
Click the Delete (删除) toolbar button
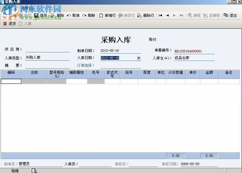58,15
